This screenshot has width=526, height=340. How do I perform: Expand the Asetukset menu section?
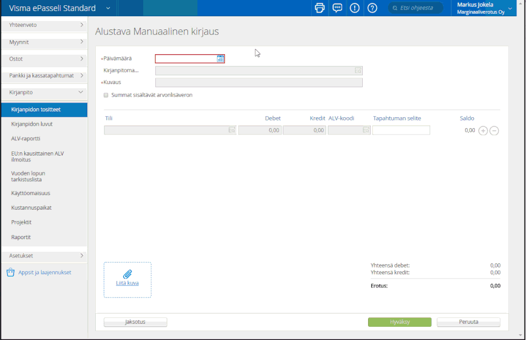(44, 256)
